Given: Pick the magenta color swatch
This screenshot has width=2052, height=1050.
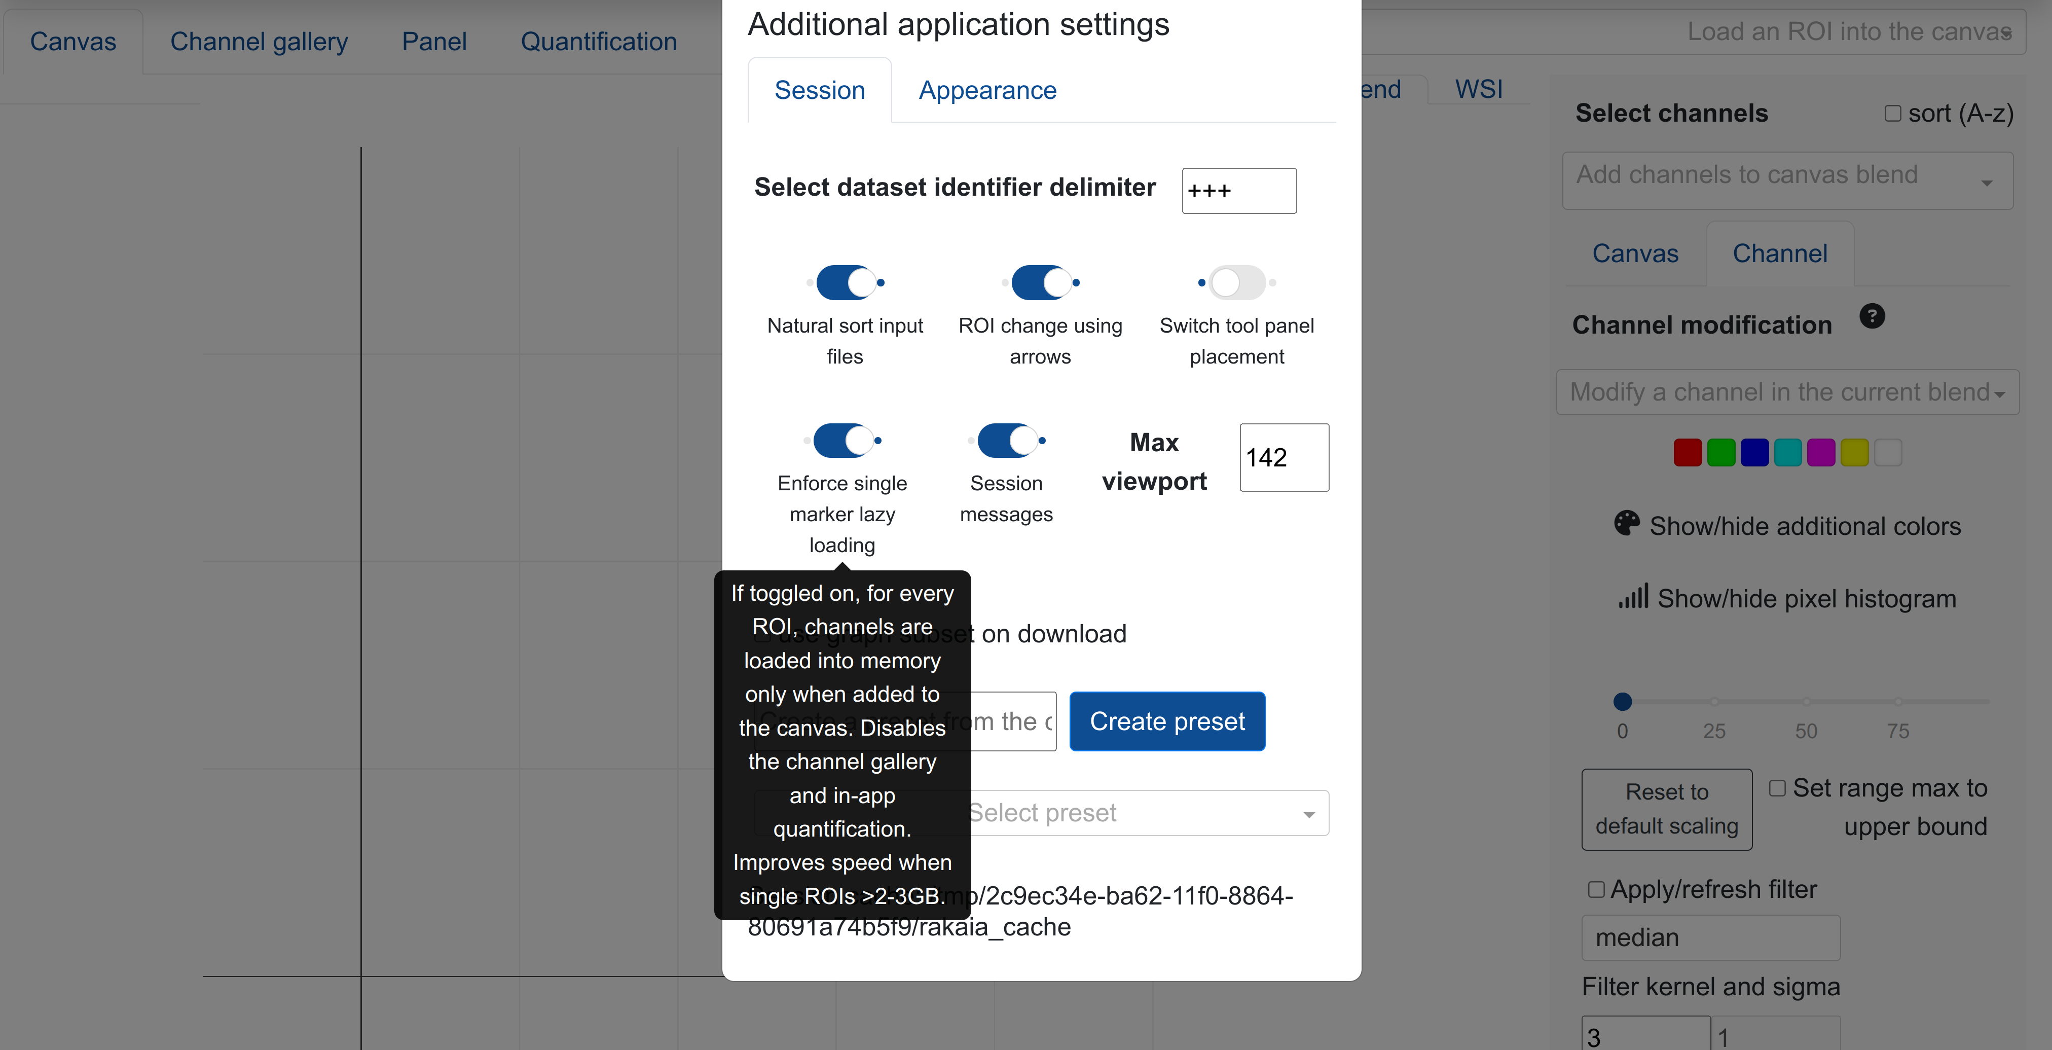Looking at the screenshot, I should [1821, 453].
